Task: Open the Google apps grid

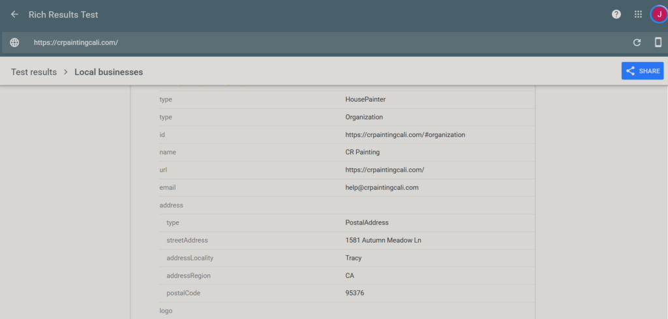Action: click(638, 14)
